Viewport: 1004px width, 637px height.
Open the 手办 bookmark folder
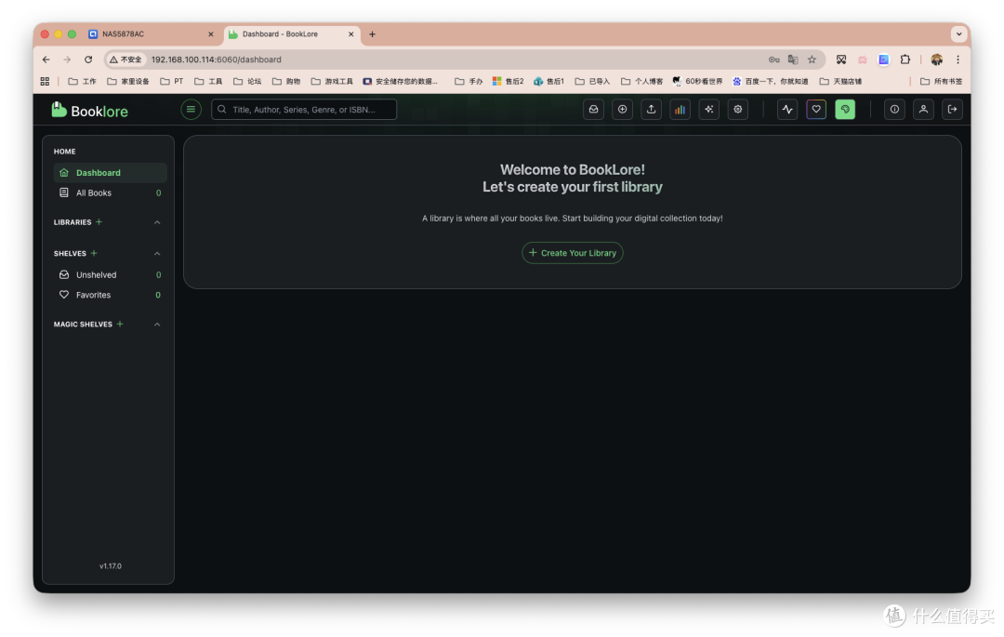(469, 81)
